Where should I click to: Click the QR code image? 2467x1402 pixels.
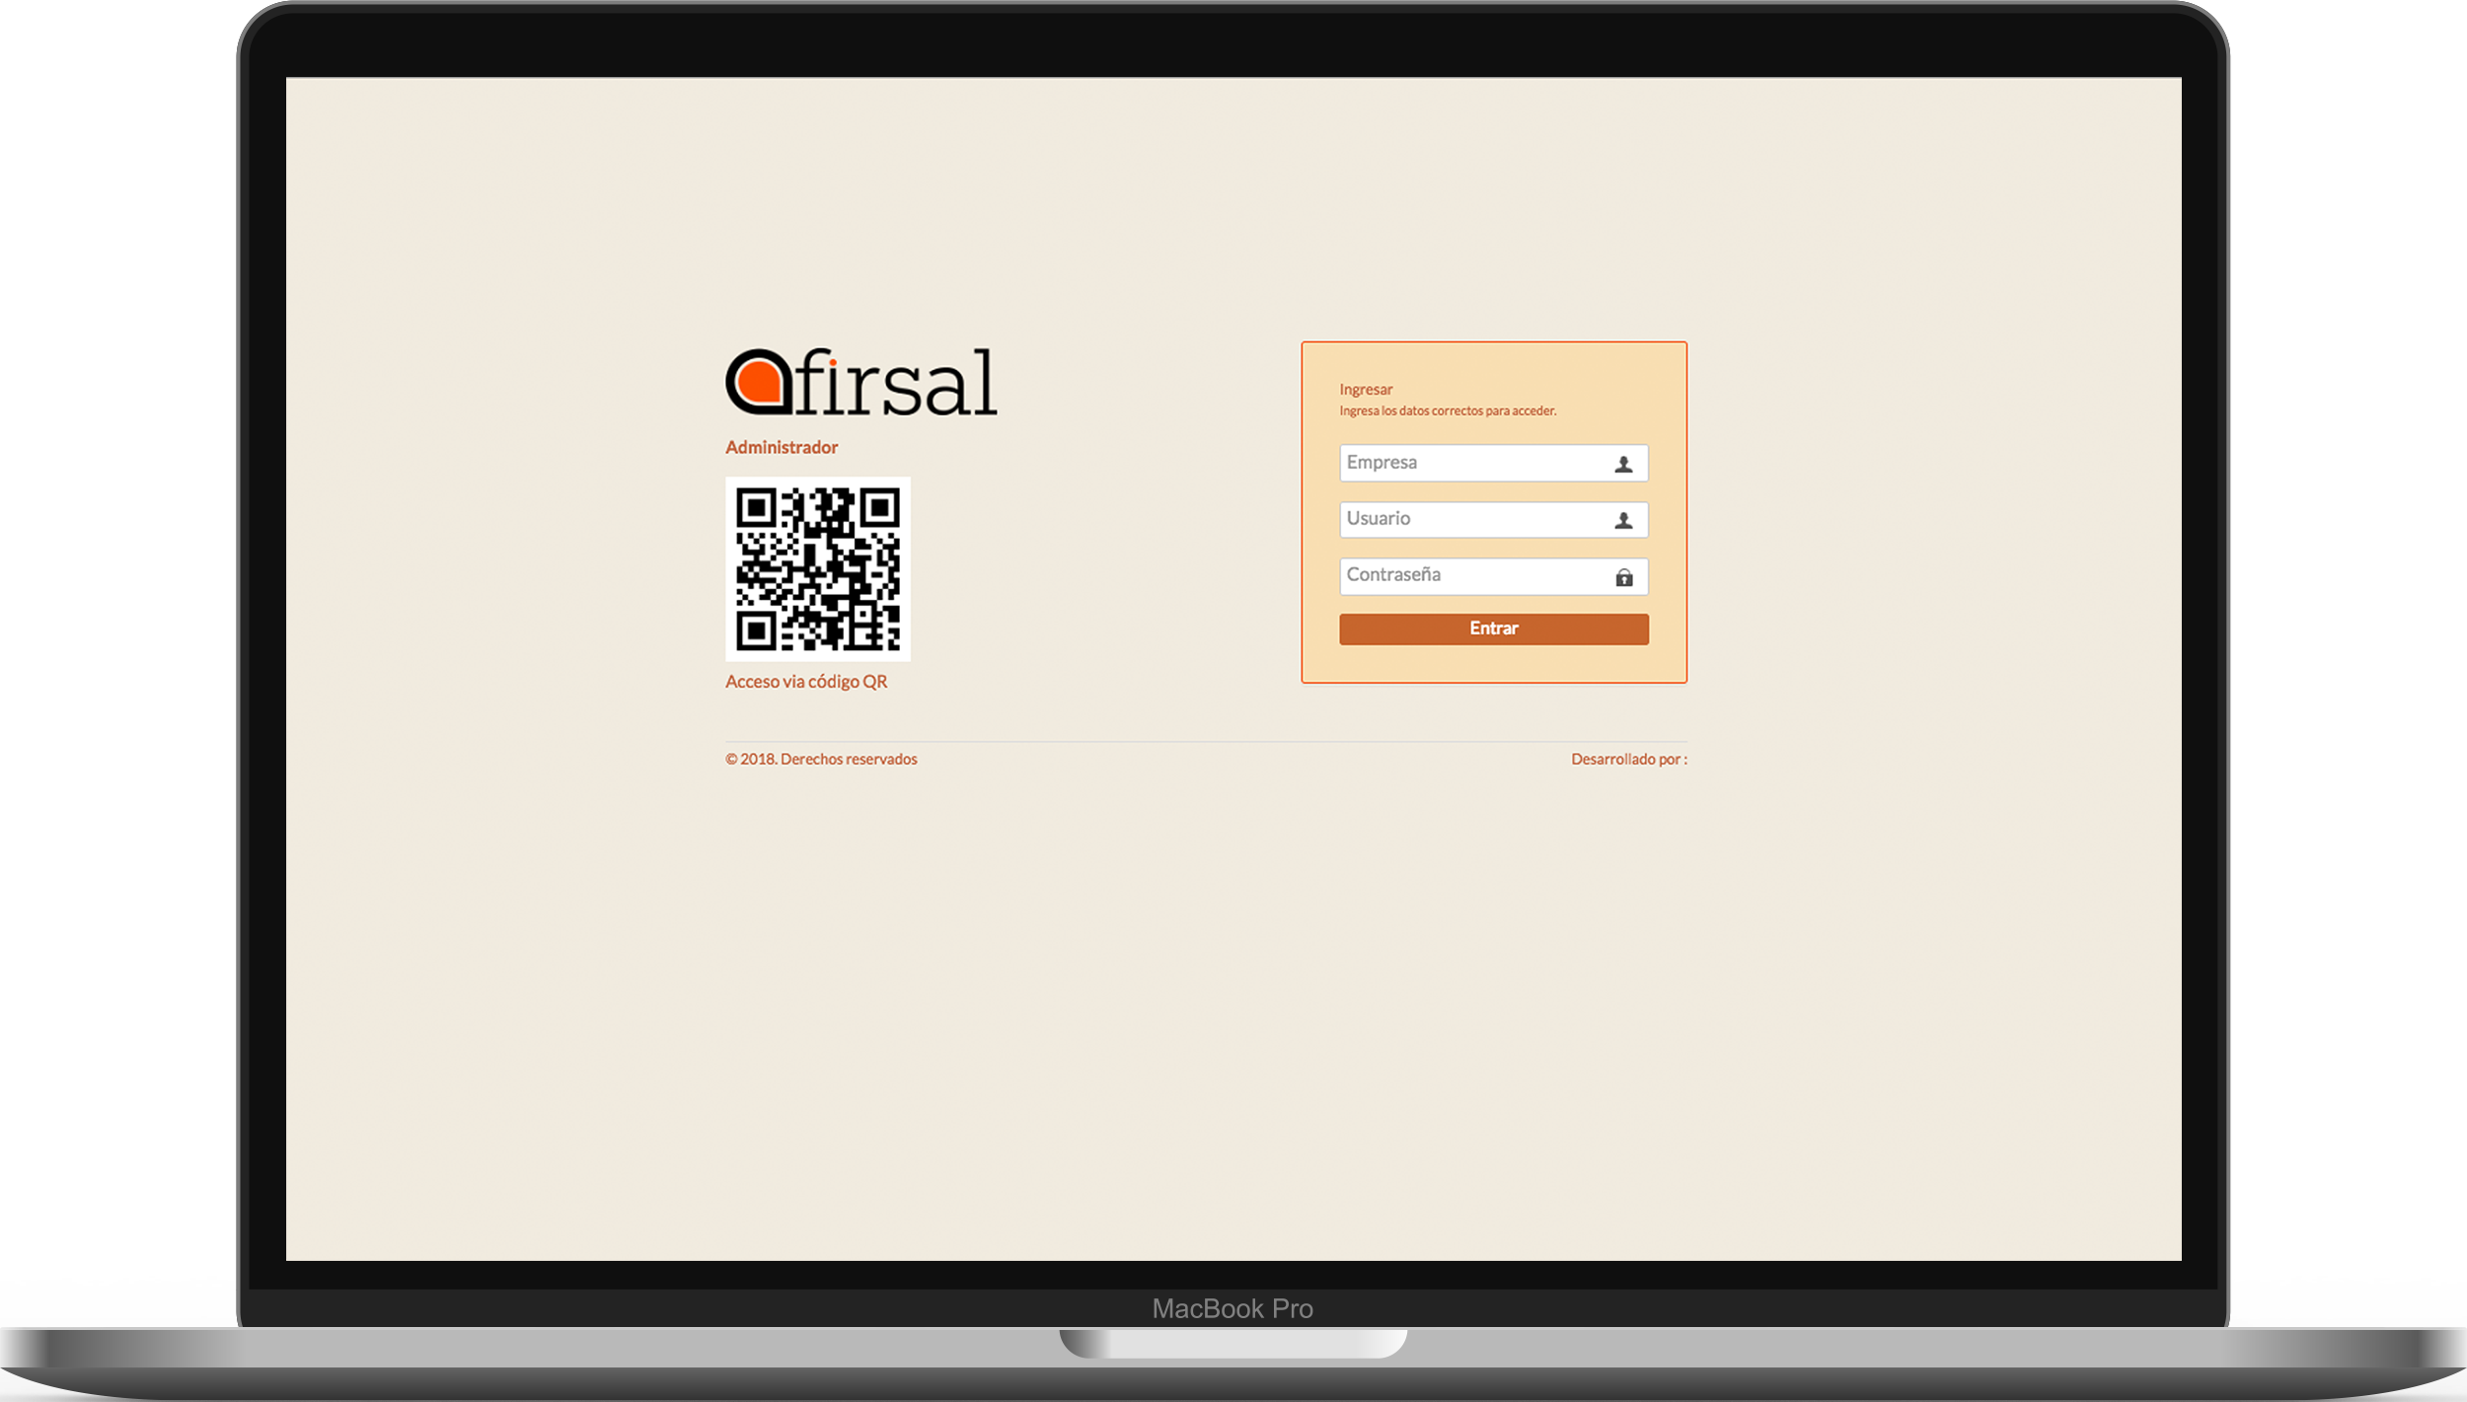tap(817, 569)
